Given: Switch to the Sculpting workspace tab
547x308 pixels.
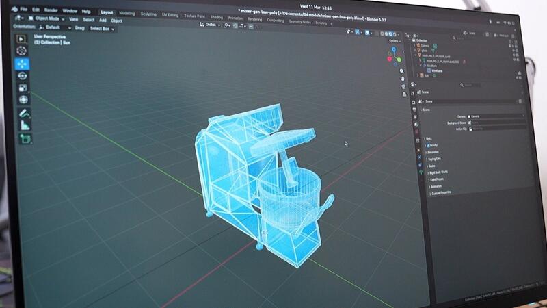Looking at the screenshot, I should pyautogui.click(x=148, y=13).
